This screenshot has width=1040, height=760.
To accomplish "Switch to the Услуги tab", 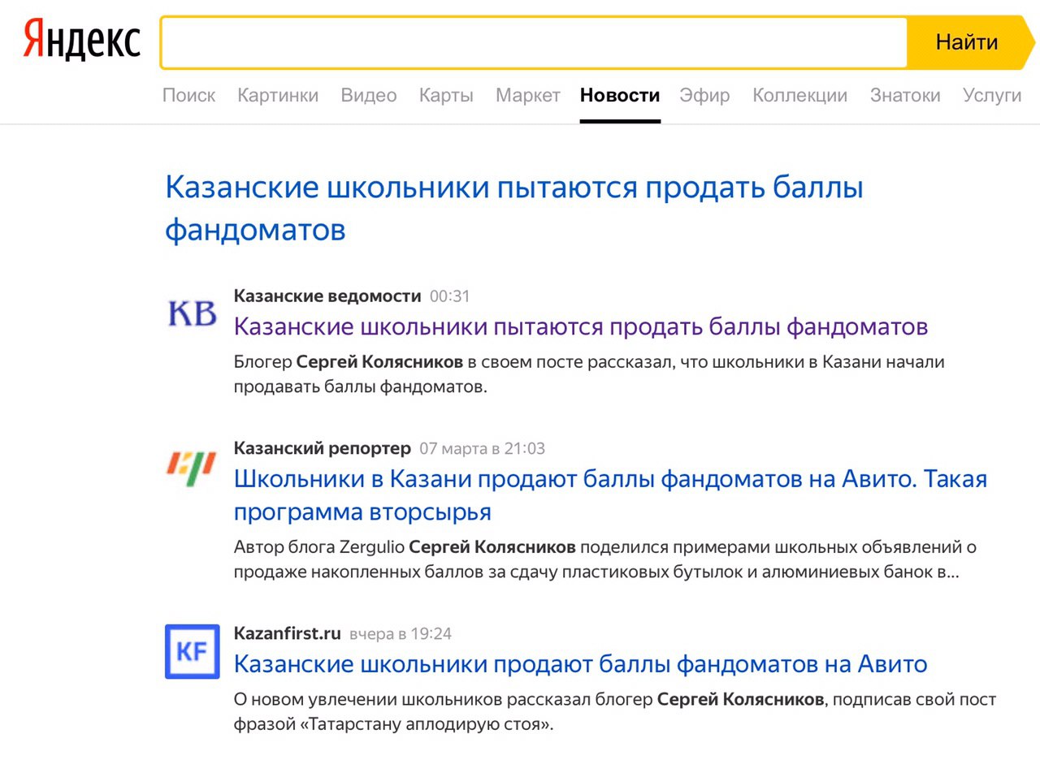I will point(992,96).
